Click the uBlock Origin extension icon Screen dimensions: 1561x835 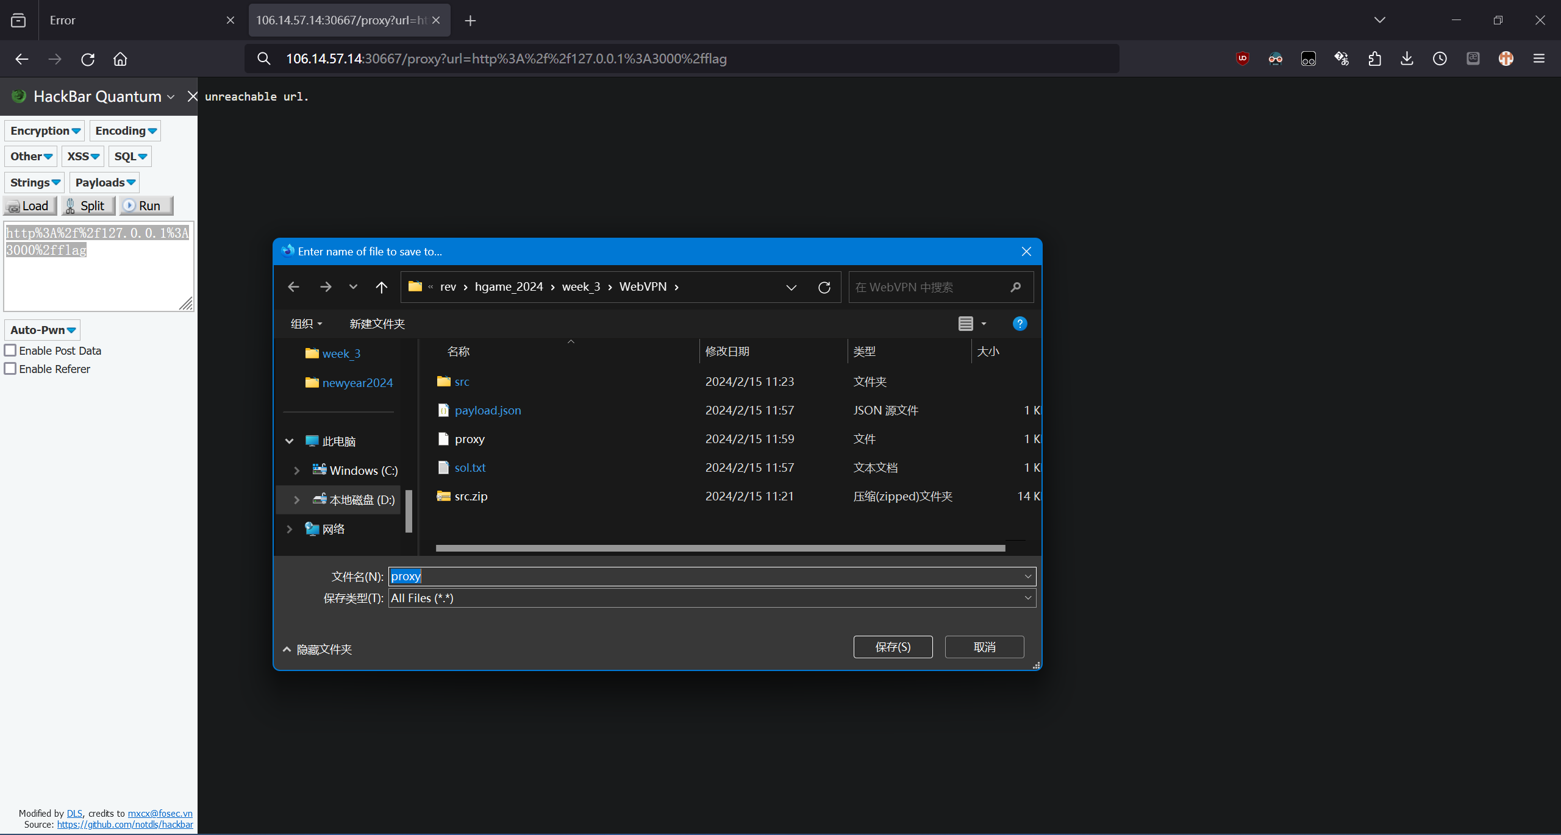tap(1242, 59)
